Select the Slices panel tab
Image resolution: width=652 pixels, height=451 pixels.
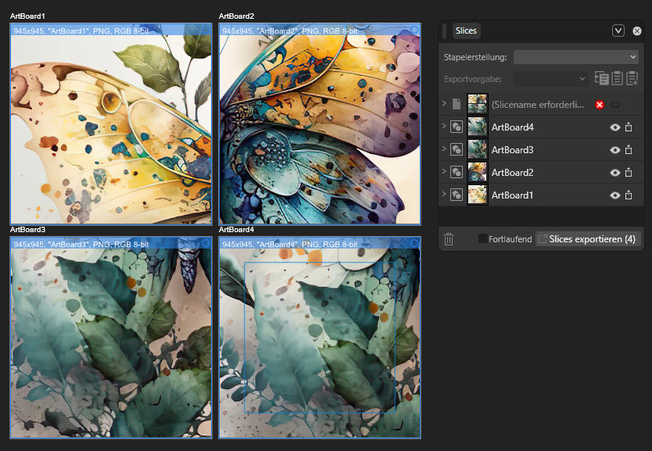click(x=466, y=31)
